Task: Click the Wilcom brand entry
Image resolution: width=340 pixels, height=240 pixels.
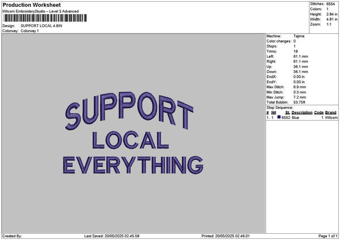Action: tap(331, 118)
